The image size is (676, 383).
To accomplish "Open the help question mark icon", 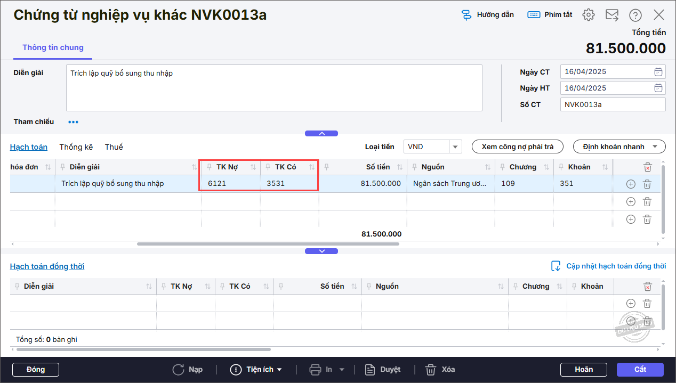I will pos(635,15).
